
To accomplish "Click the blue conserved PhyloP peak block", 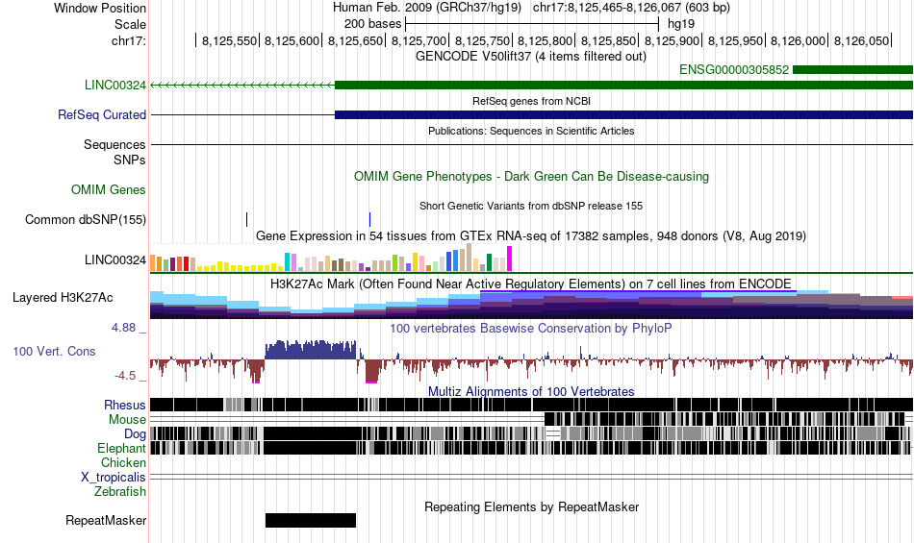I will tap(311, 350).
